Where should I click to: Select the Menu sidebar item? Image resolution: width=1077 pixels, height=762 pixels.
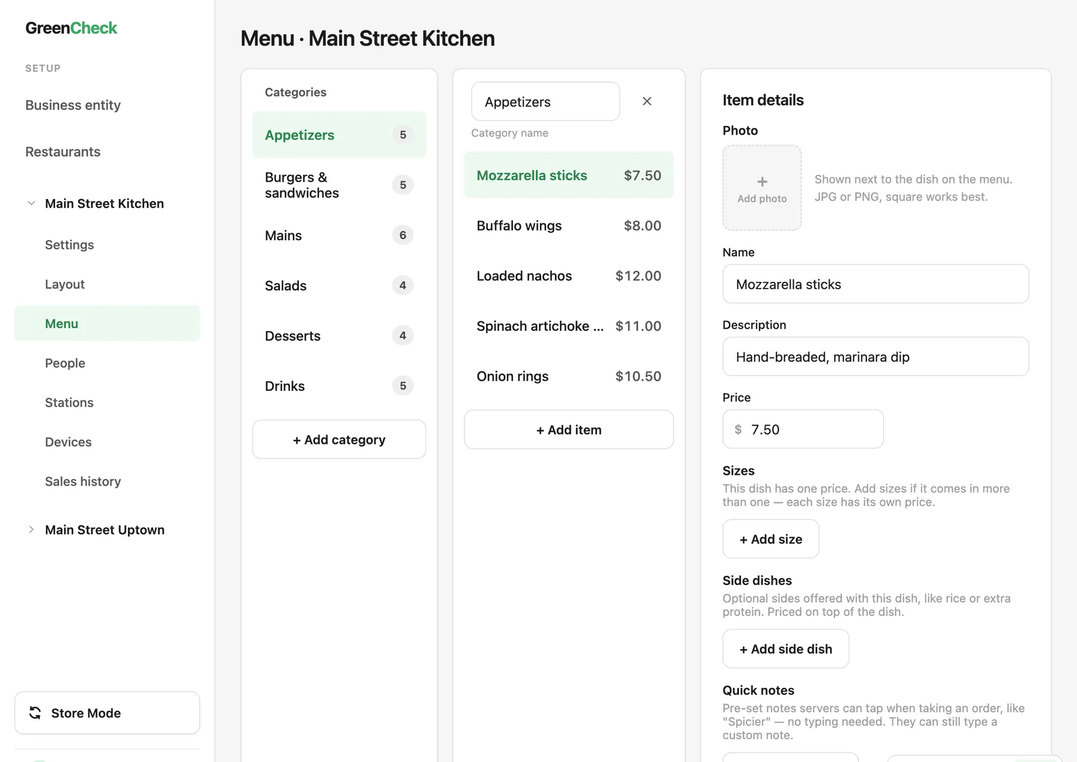(x=107, y=323)
